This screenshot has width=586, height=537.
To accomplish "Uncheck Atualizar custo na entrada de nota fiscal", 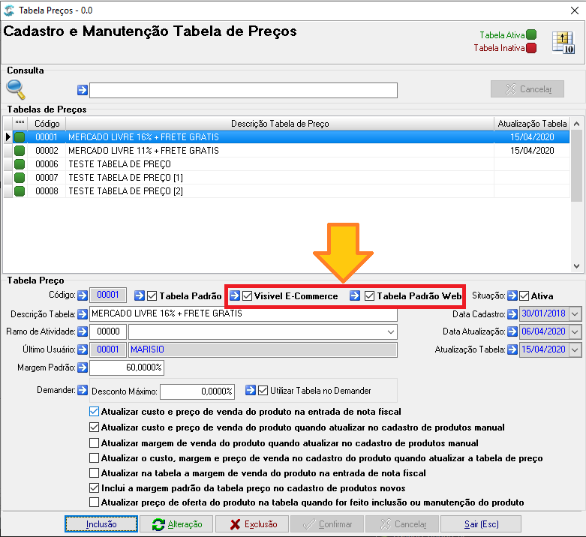I will click(95, 412).
